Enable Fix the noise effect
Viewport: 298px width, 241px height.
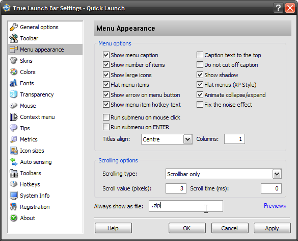200,104
